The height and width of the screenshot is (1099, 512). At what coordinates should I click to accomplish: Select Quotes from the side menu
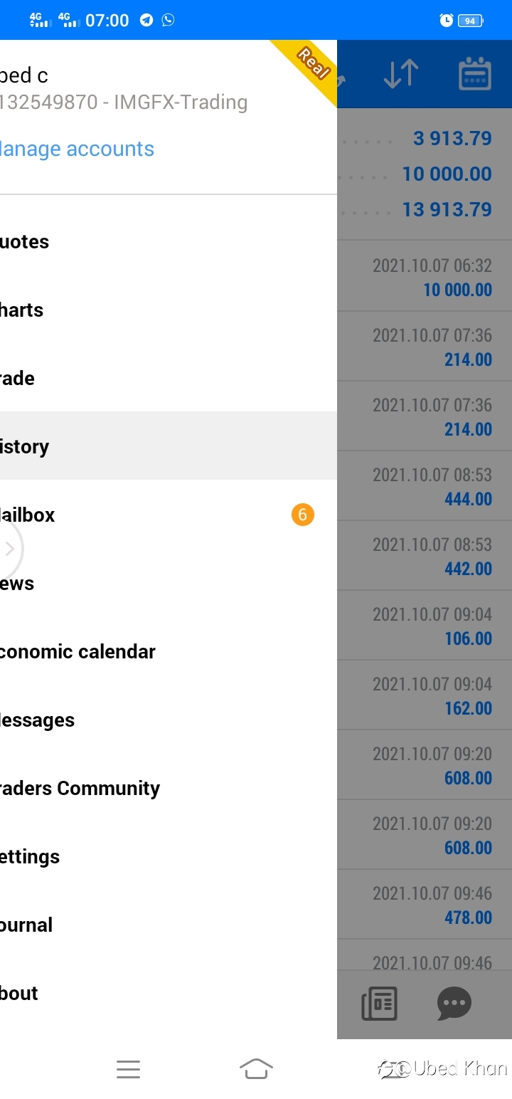coord(169,242)
